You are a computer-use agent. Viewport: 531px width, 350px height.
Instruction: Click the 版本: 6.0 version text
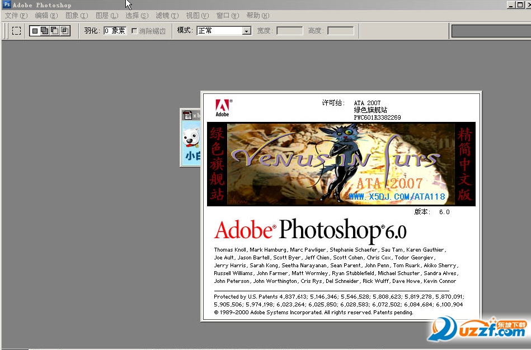[432, 212]
